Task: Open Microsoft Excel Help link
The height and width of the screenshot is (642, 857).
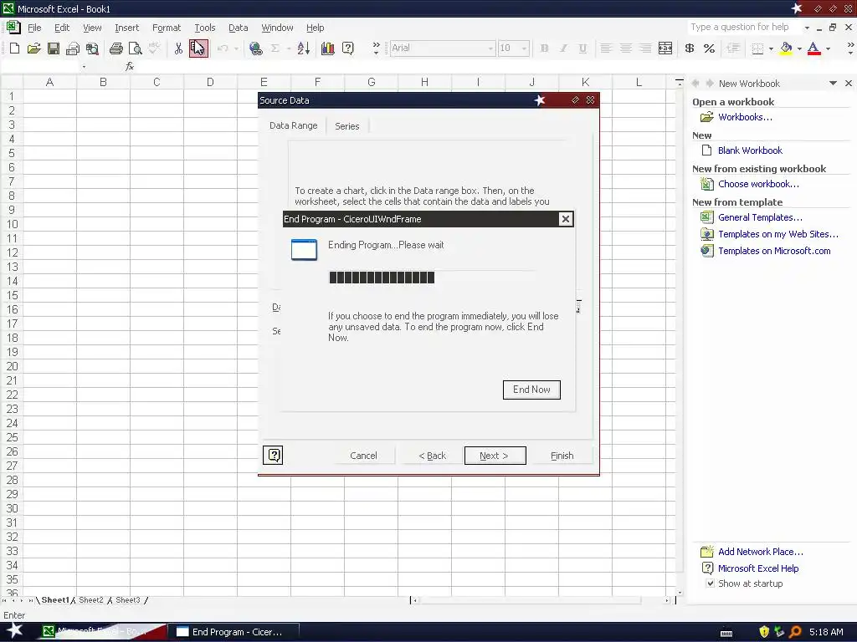Action: point(758,568)
